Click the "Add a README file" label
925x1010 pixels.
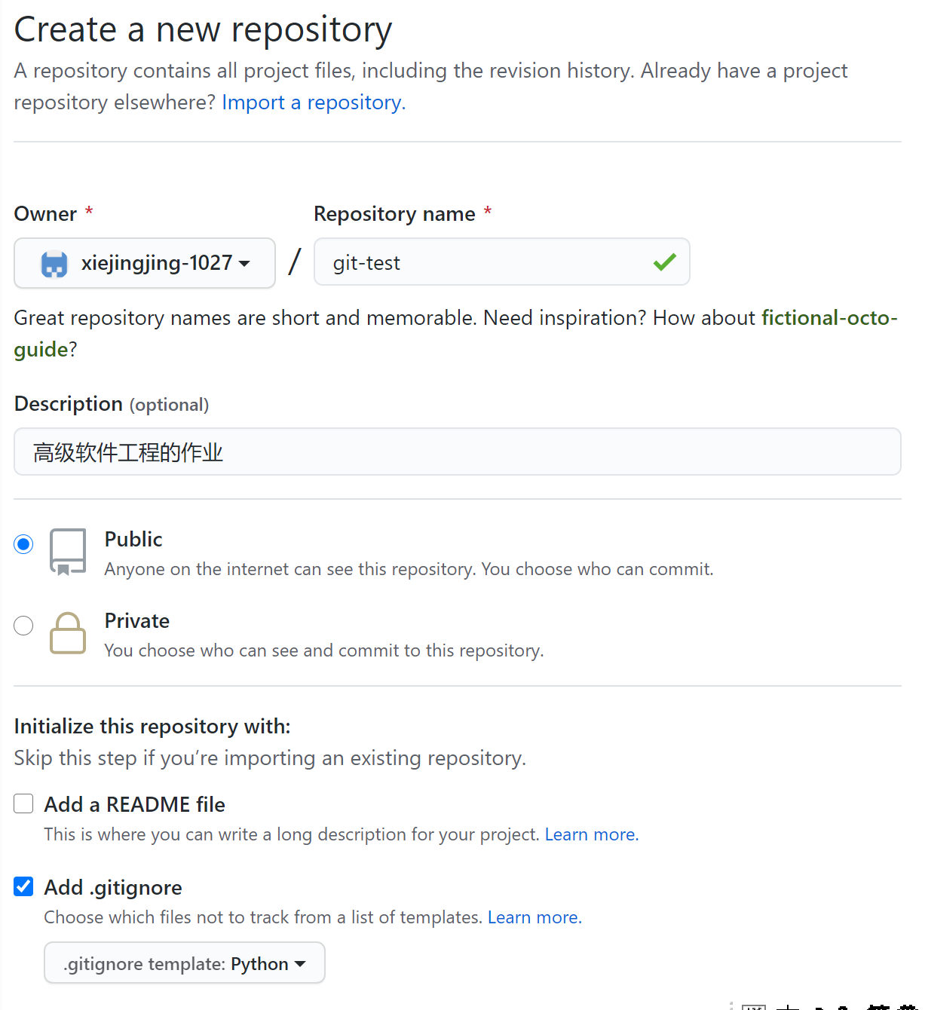134,805
